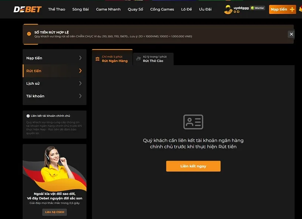The height and width of the screenshot is (219, 302).
Task: Go to Sòng Bài menu
Action: coord(80,9)
